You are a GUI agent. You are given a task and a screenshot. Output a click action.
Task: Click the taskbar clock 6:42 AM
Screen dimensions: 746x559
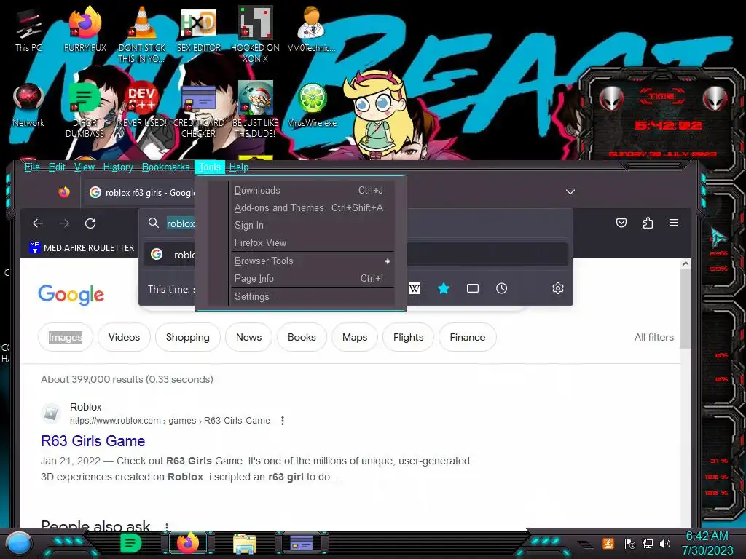(x=707, y=536)
